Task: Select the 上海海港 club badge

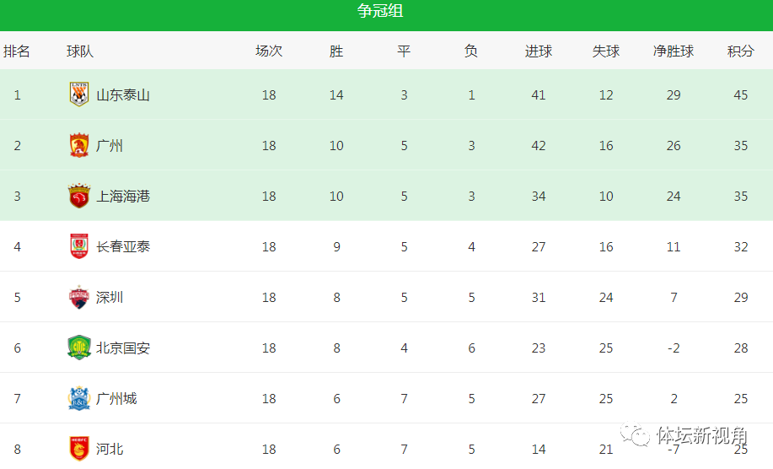Action: tap(79, 196)
